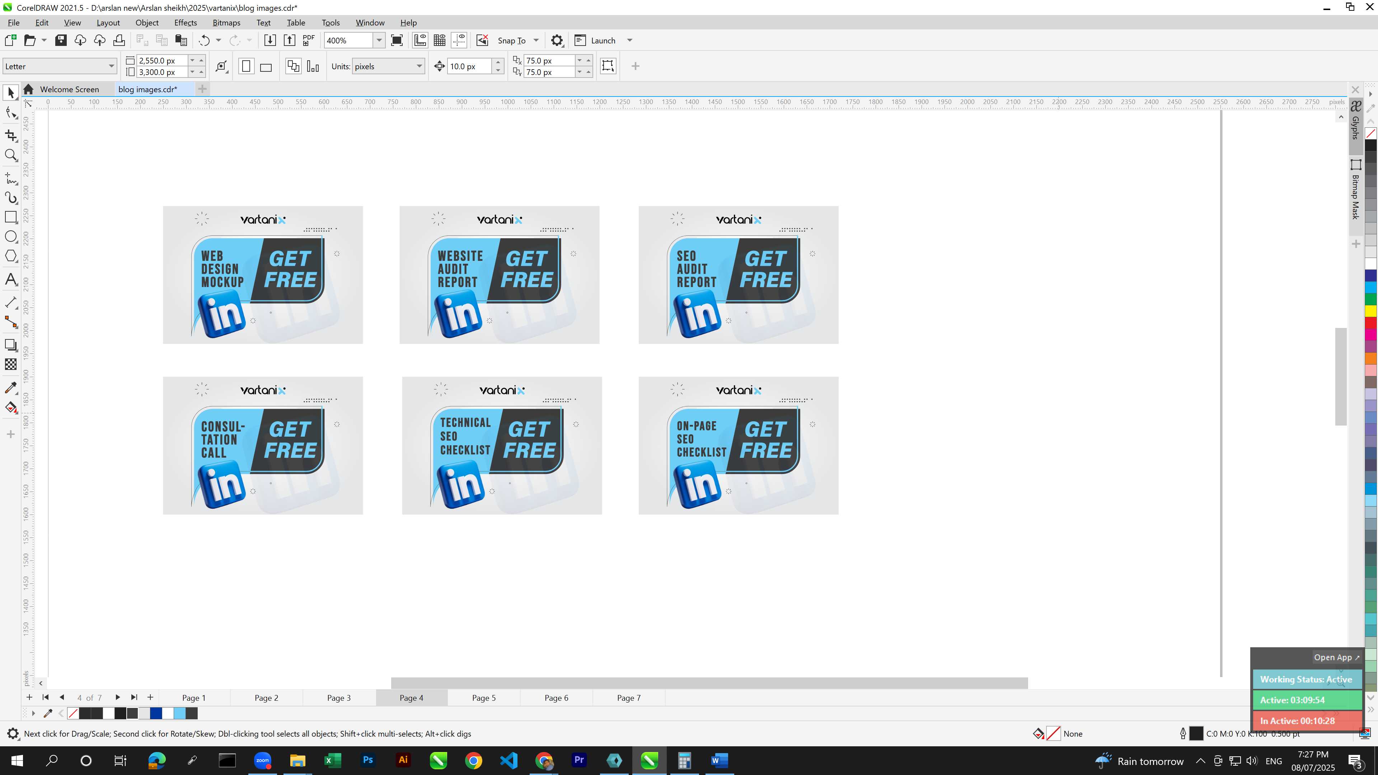This screenshot has height=775, width=1378.
Task: Select the Pick tool
Action: 11,93
